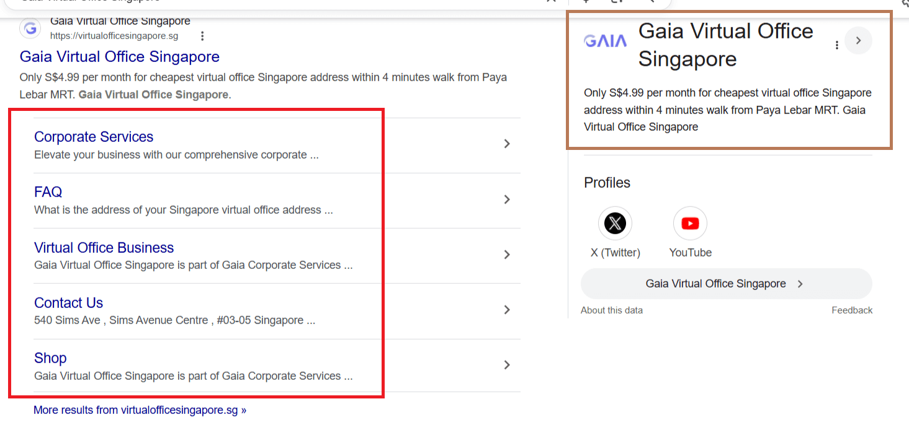This screenshot has height=435, width=909.
Task: Click the settings gear at top right
Action: pyautogui.click(x=903, y=4)
